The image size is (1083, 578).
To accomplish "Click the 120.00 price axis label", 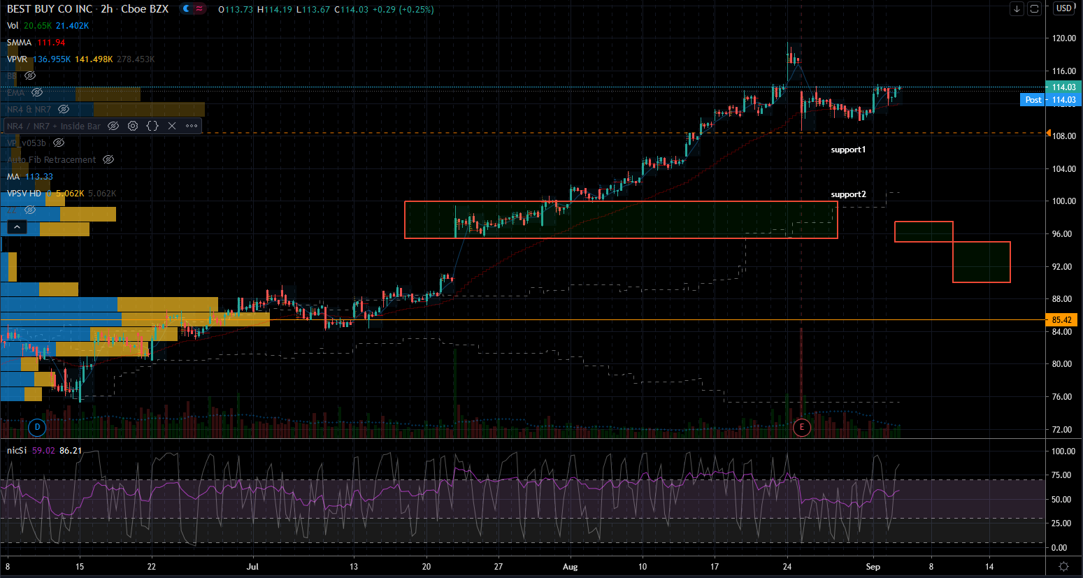I will pos(1064,38).
